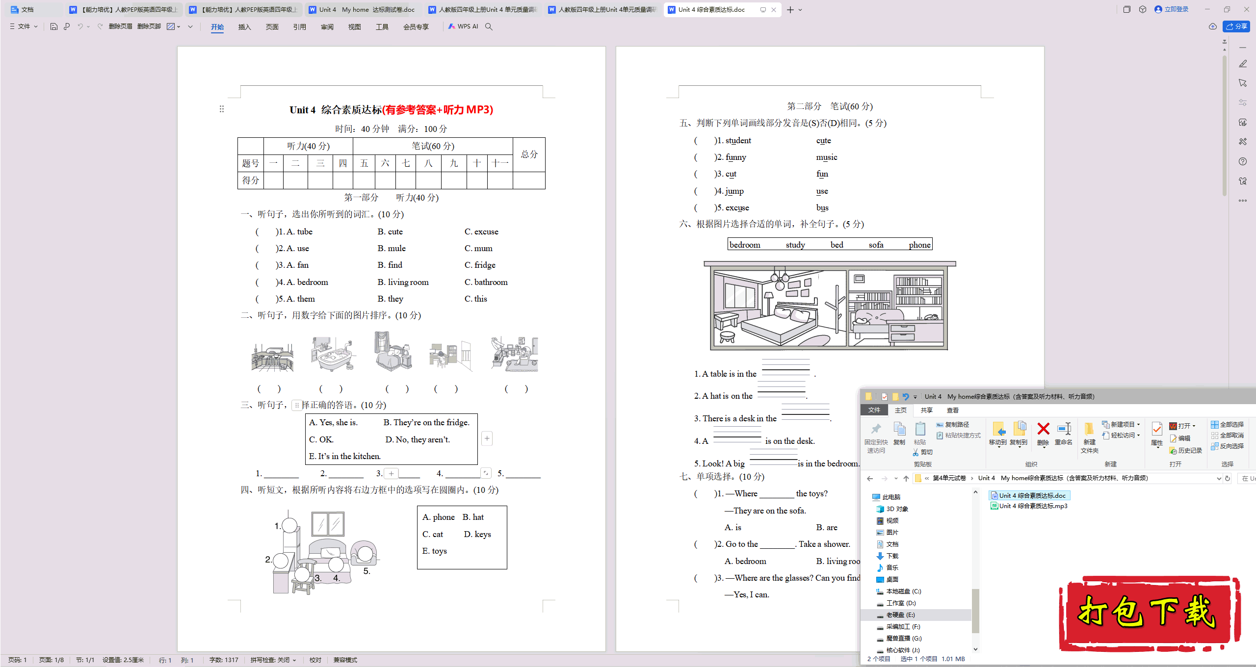
Task: Open help question mark in right sidebar
Action: coord(1243,161)
